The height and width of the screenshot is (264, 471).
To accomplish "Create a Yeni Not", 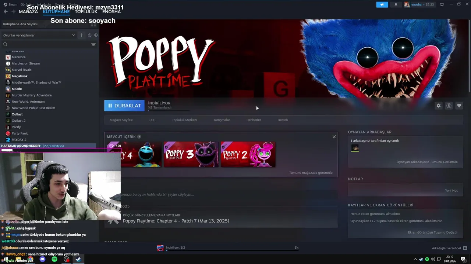I will [x=451, y=191].
